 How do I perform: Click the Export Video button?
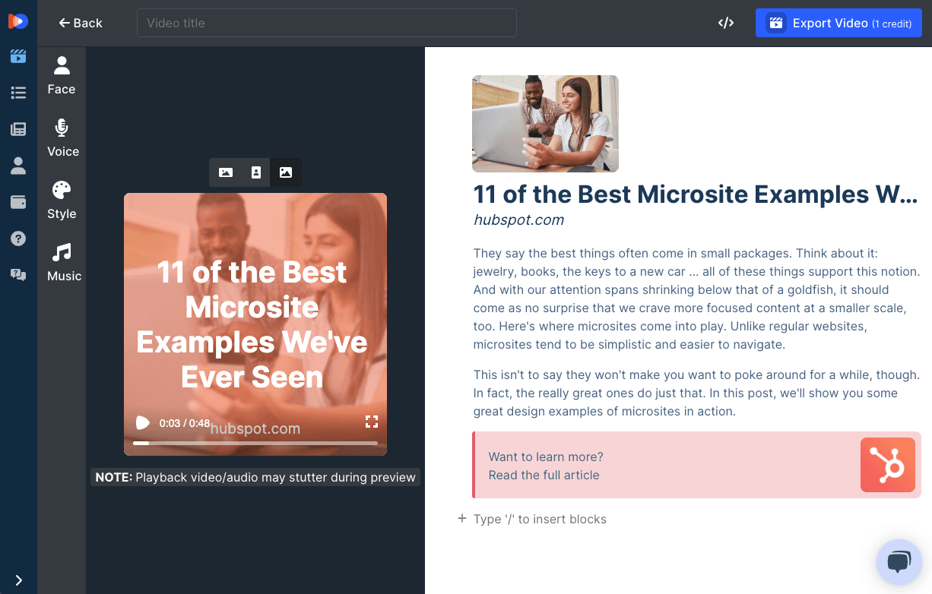838,23
